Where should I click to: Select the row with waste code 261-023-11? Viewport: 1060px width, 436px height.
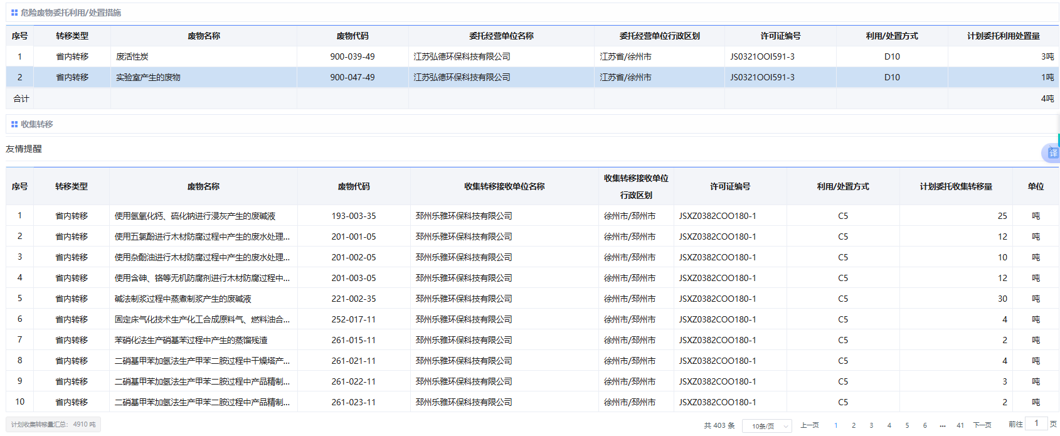353,402
